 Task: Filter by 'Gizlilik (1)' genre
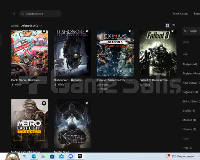189,110
